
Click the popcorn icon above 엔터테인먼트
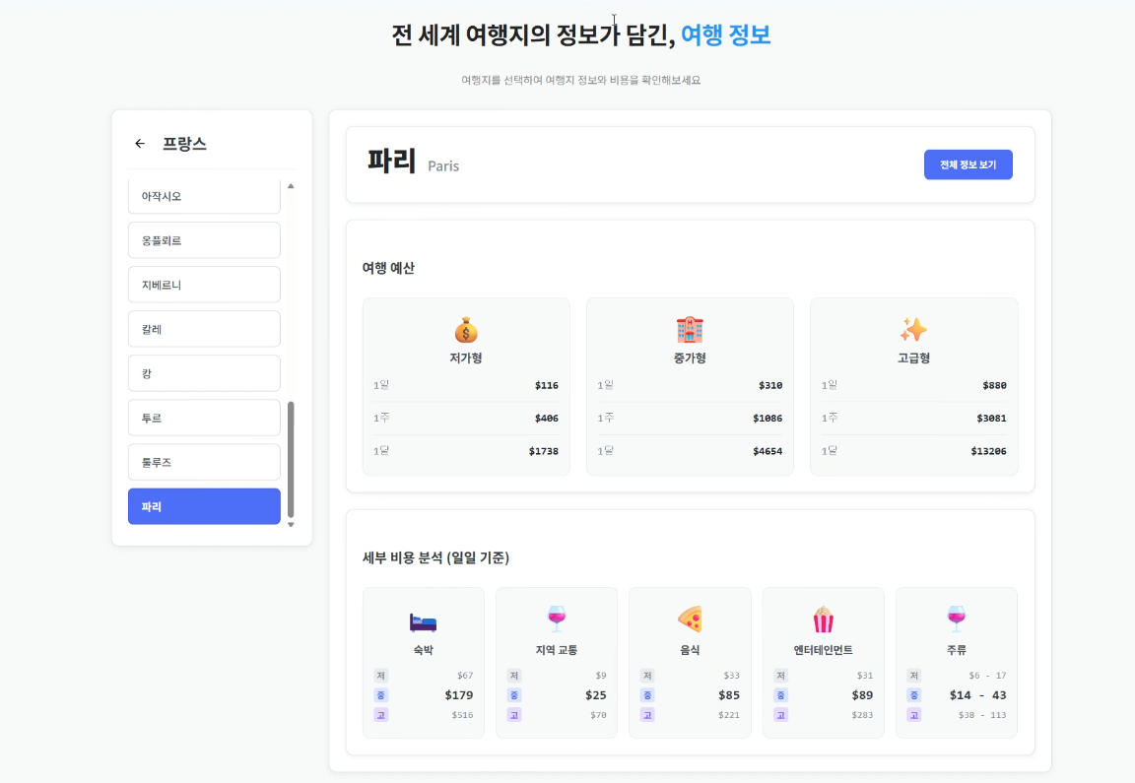(x=823, y=620)
